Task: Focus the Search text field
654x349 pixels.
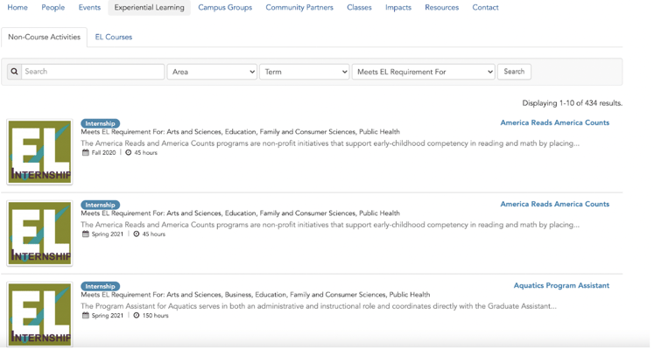Action: [x=93, y=72]
